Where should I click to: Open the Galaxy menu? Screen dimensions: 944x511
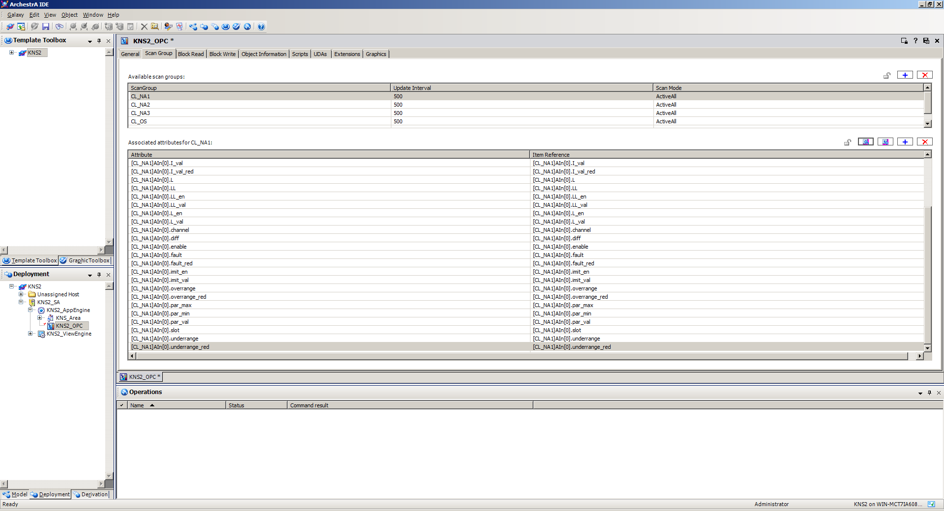tap(15, 15)
